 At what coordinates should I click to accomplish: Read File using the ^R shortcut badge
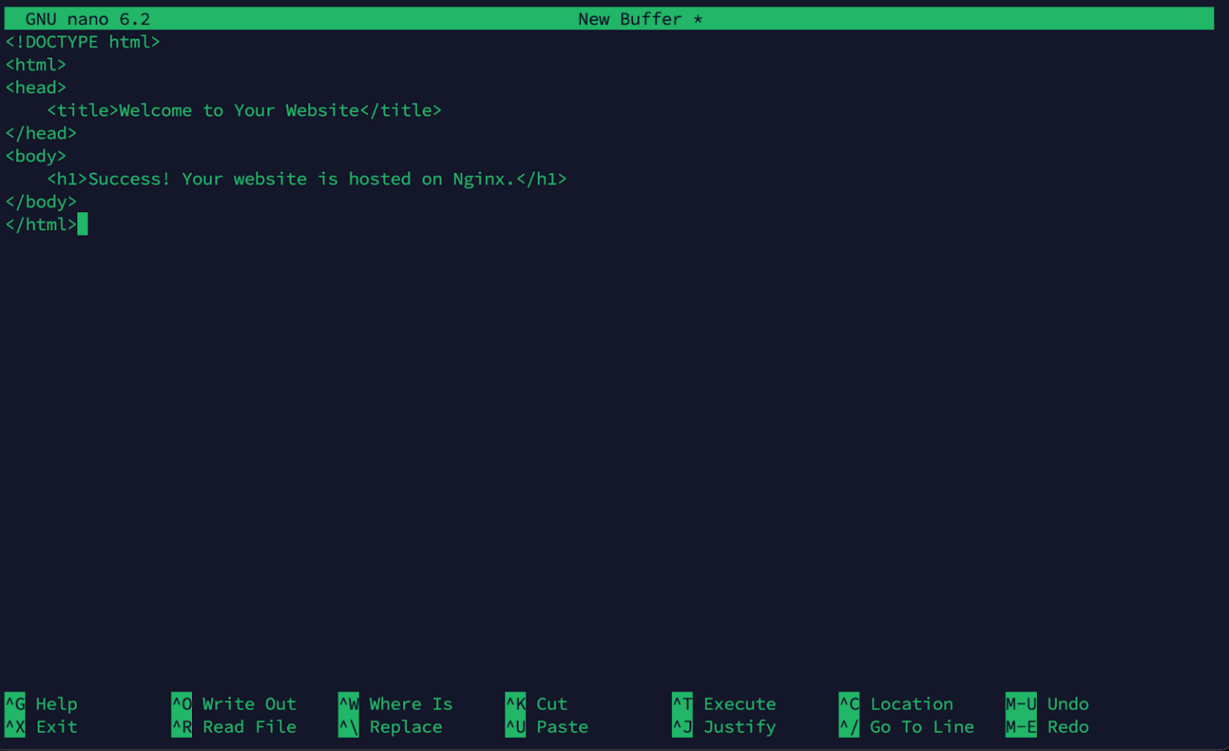tap(181, 727)
